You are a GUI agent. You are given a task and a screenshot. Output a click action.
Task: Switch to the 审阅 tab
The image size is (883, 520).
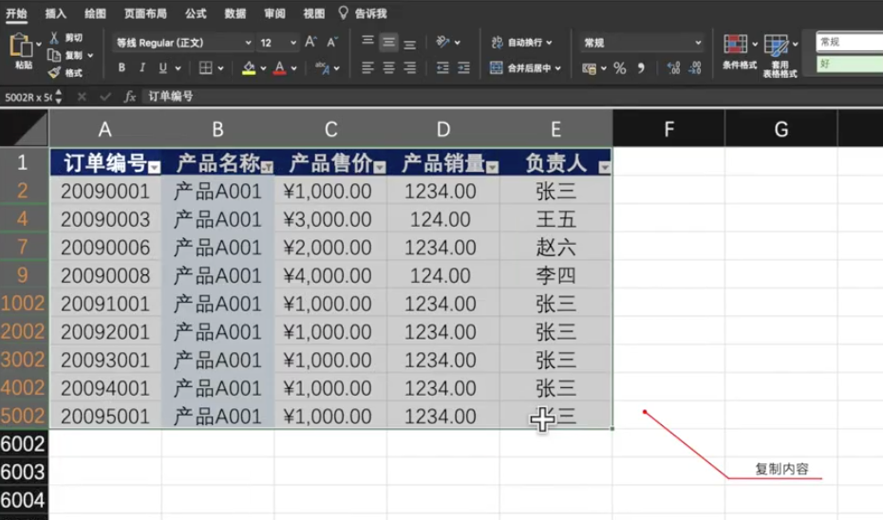pos(274,13)
